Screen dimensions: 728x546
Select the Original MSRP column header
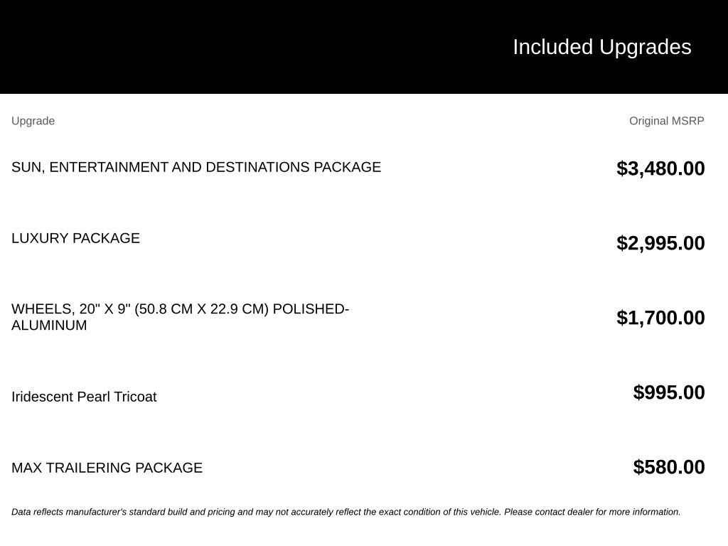[x=667, y=121]
